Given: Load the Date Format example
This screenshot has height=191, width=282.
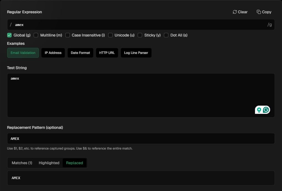Looking at the screenshot, I should [80, 53].
